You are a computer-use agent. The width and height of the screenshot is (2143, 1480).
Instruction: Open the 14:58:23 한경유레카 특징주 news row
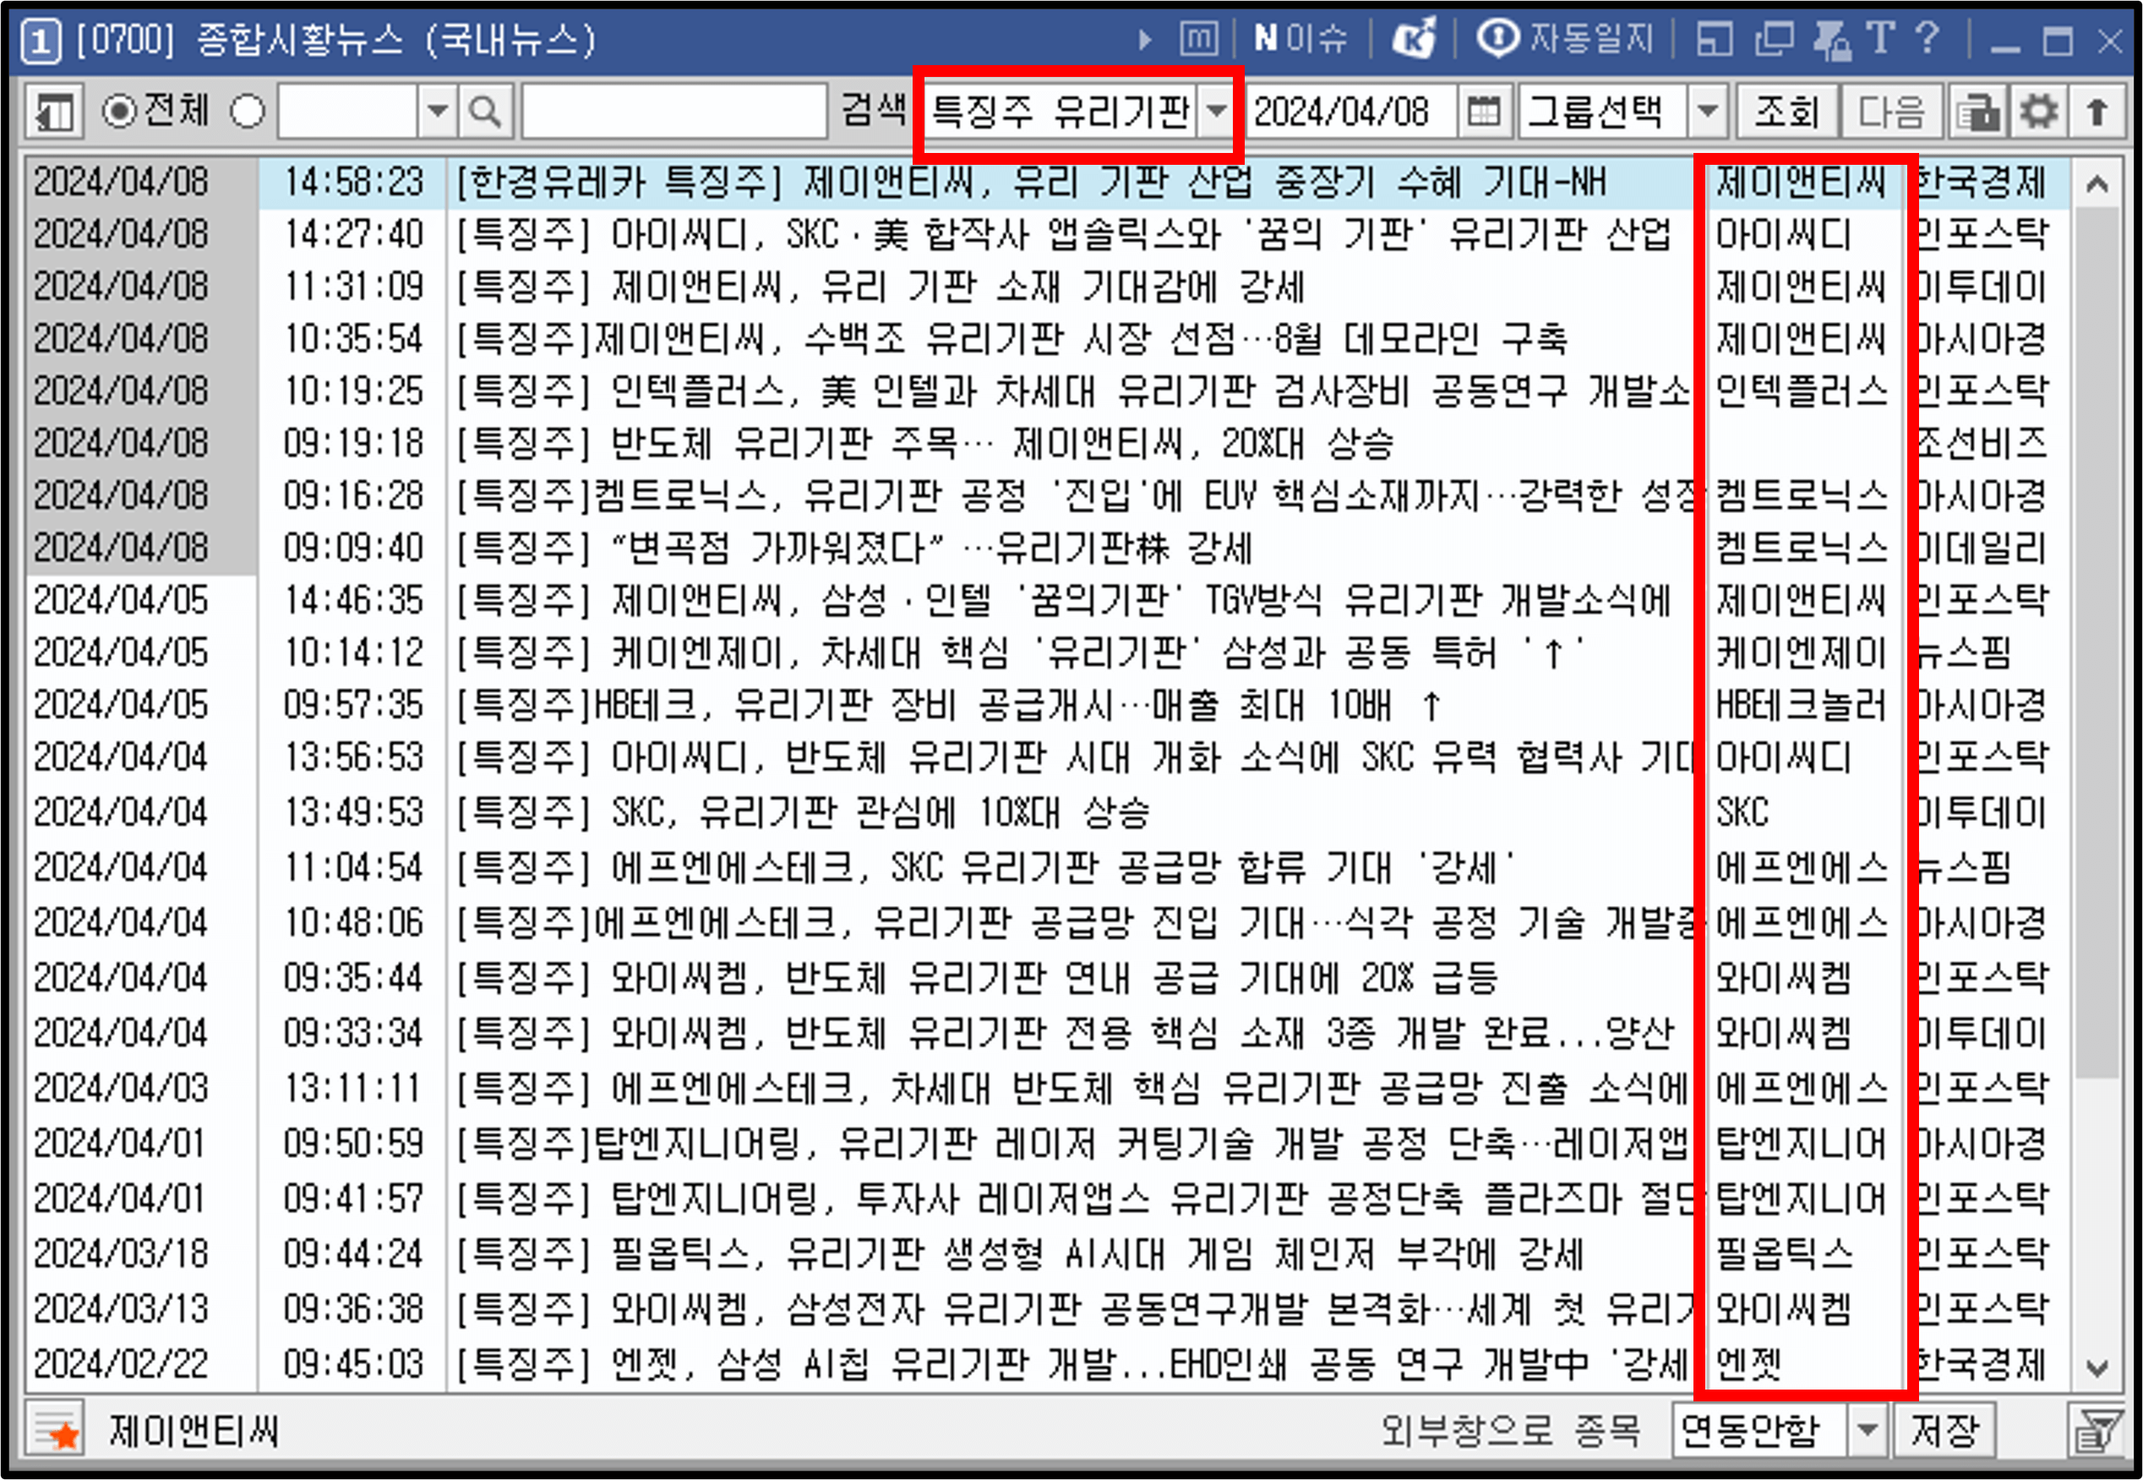click(x=1047, y=182)
